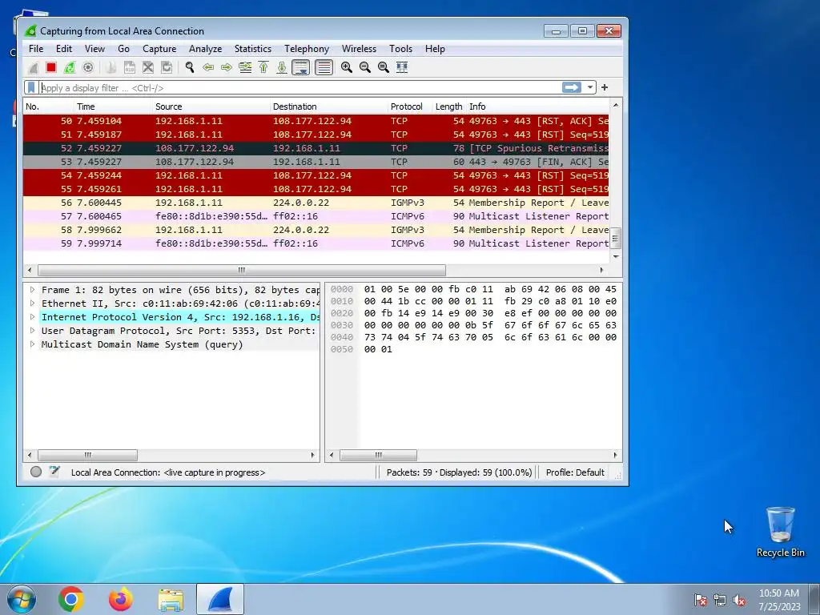Select packet 53 FIN, ACK row
This screenshot has width=820, height=615.
pyautogui.click(x=316, y=162)
